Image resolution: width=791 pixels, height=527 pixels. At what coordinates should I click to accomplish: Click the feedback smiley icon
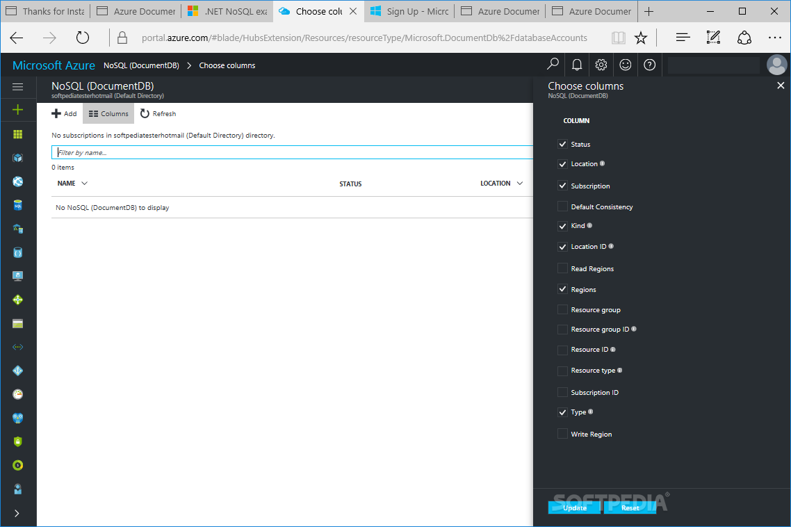[626, 65]
